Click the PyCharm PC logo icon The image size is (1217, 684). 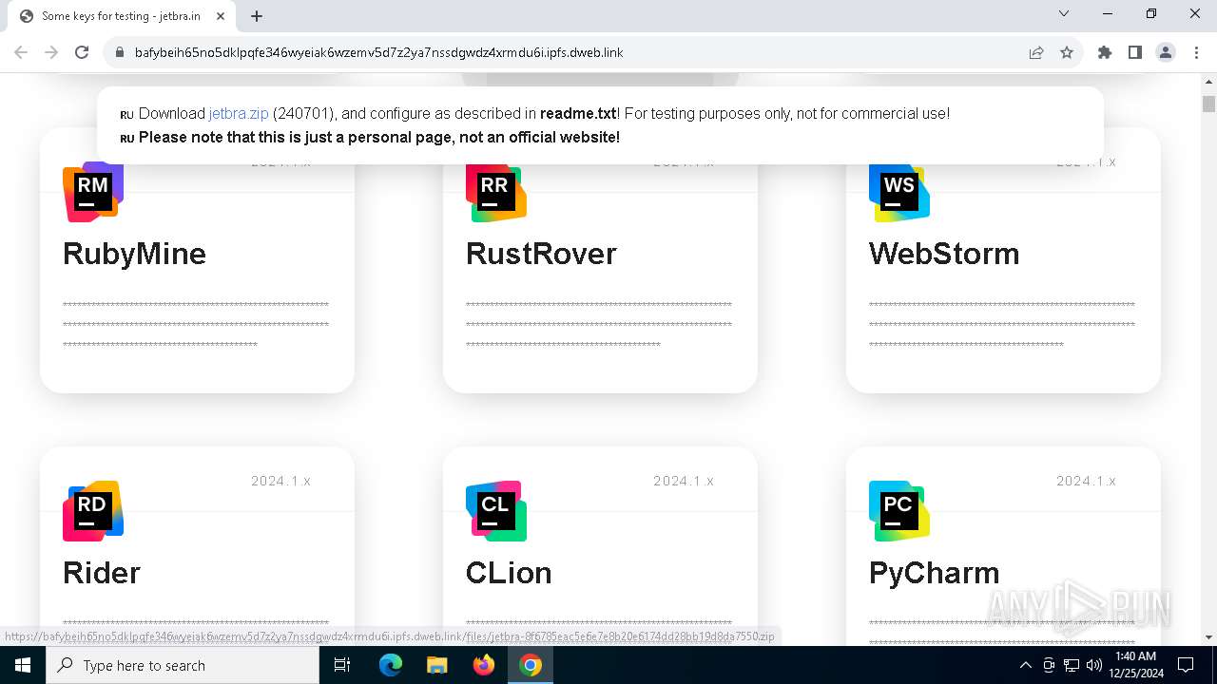[x=899, y=511]
